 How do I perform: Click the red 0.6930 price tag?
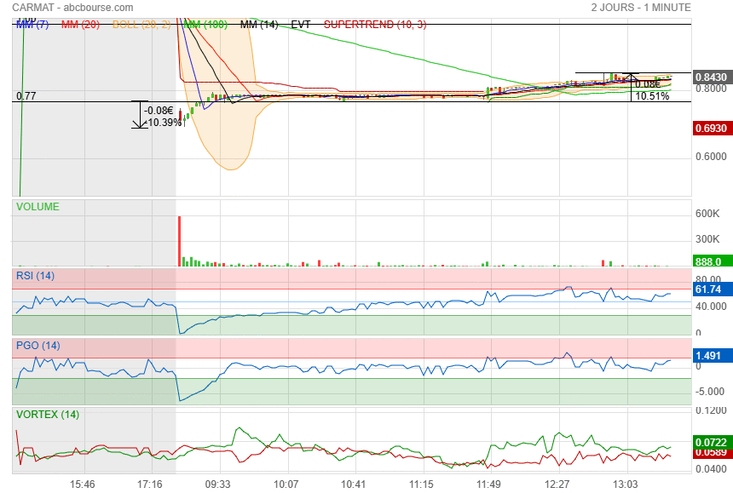coord(711,128)
